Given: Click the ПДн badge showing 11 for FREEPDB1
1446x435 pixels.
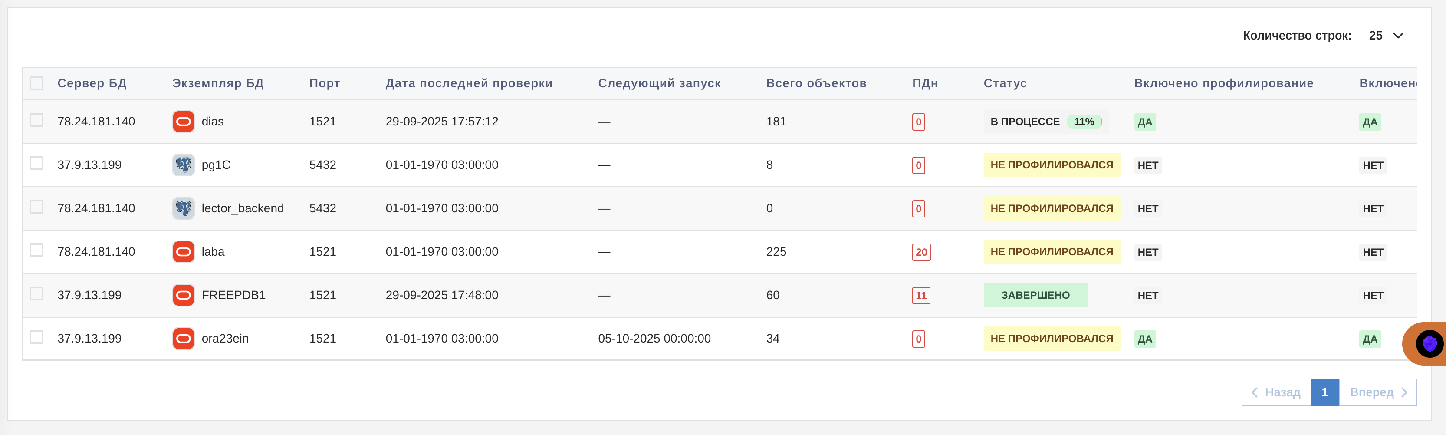Looking at the screenshot, I should pyautogui.click(x=920, y=296).
